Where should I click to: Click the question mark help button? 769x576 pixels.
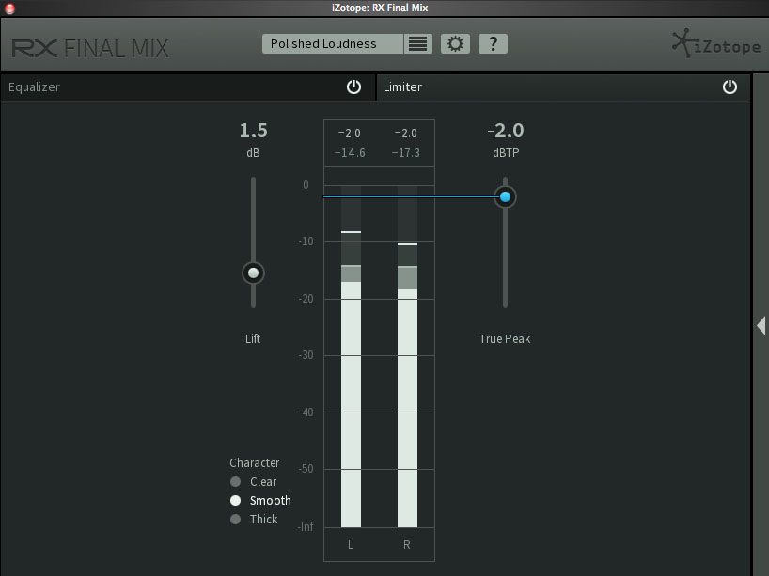(x=493, y=44)
